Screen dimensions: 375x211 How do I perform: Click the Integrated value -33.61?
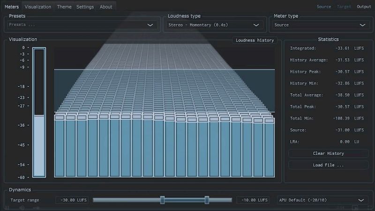[x=342, y=48]
